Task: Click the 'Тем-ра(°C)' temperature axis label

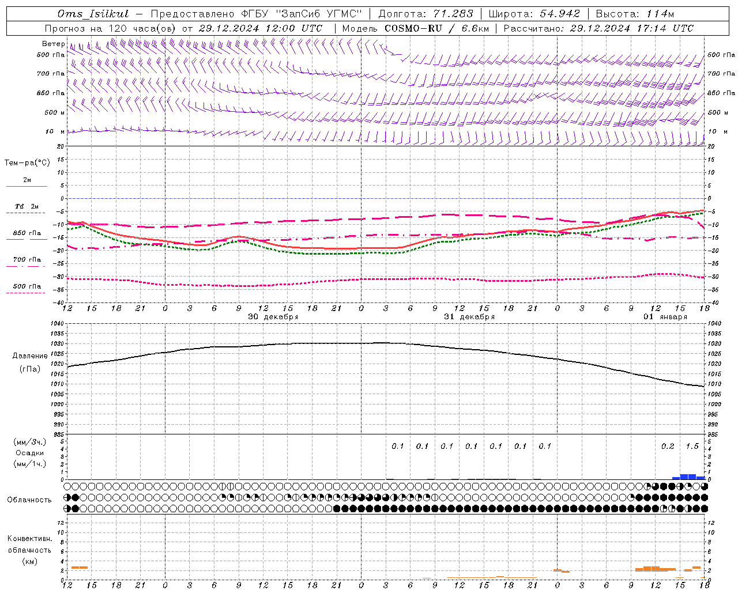Action: (27, 163)
